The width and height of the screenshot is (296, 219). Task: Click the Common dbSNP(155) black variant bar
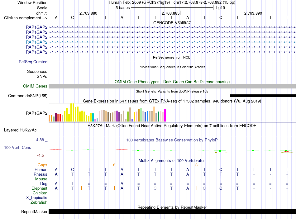263,96
